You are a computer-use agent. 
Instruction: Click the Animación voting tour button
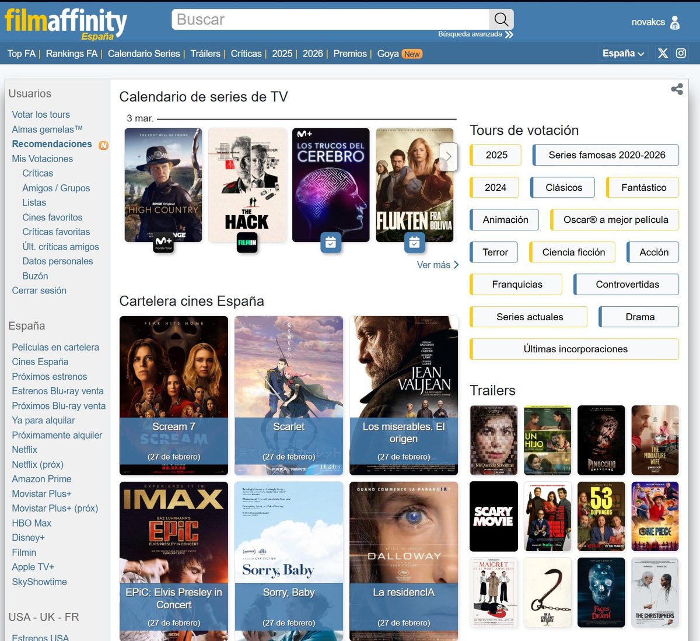tap(504, 220)
